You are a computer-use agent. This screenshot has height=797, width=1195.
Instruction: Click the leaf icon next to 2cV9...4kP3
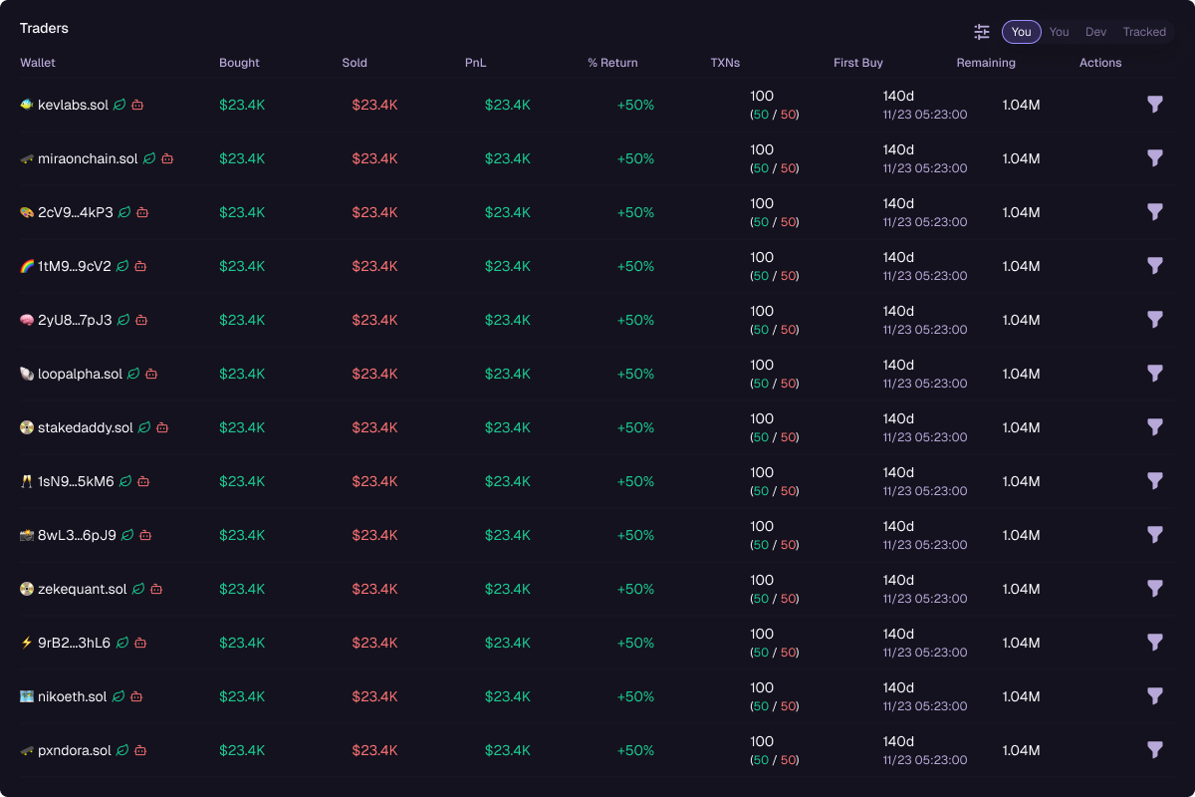(x=124, y=212)
